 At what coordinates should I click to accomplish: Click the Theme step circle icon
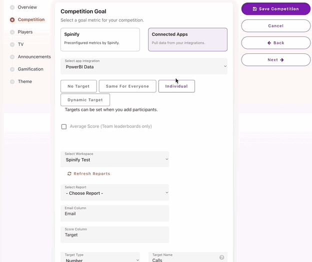pos(12,82)
